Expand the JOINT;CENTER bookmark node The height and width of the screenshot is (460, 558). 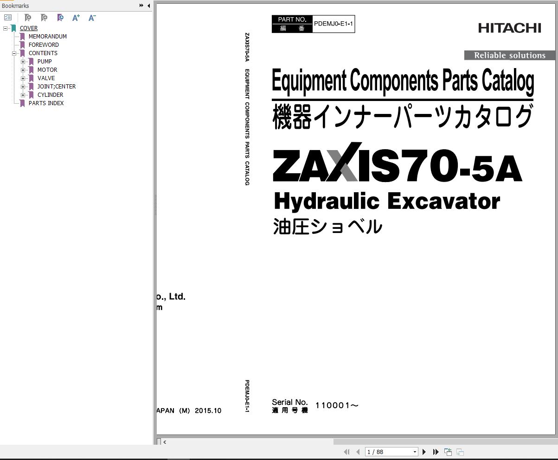pos(23,87)
